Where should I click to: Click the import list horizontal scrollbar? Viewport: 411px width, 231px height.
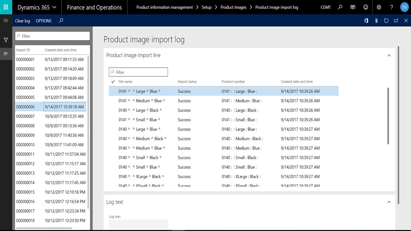click(x=43, y=228)
